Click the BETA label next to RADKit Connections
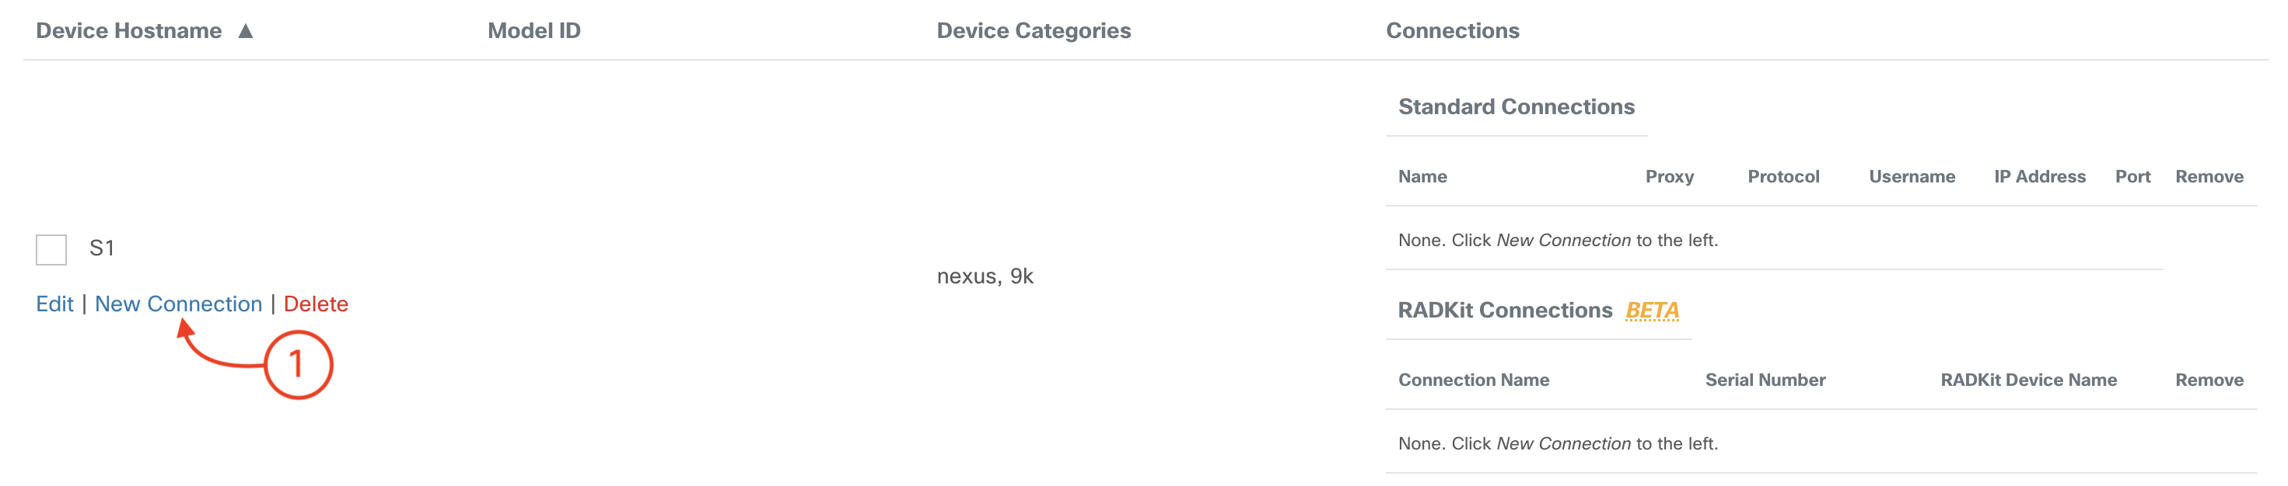2288x486 pixels. (x=1651, y=311)
